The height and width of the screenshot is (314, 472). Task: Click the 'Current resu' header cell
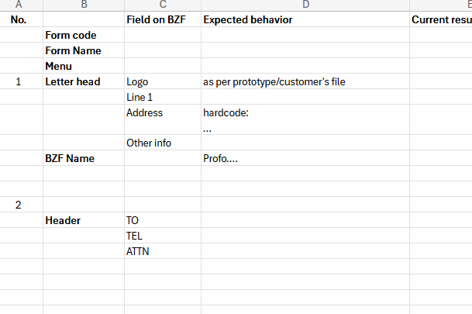[x=441, y=19]
